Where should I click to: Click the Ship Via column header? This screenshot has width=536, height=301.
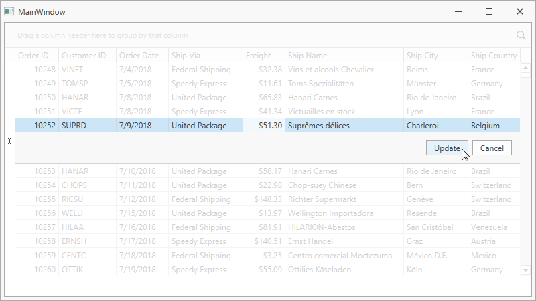click(206, 56)
